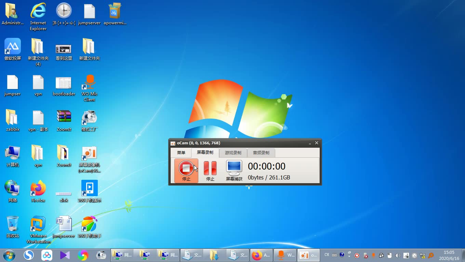465x262 pixels.
Task: Select the ZoomIt WinRAR archive icon
Action: (x=64, y=121)
